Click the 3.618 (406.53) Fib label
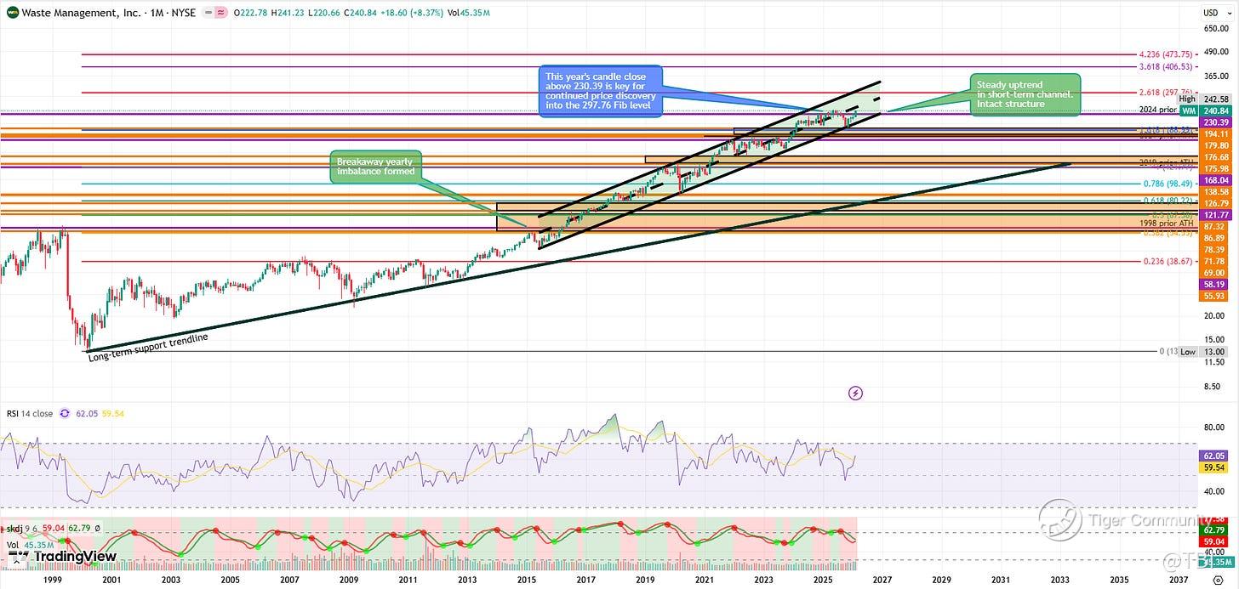The width and height of the screenshot is (1239, 589). (1166, 66)
